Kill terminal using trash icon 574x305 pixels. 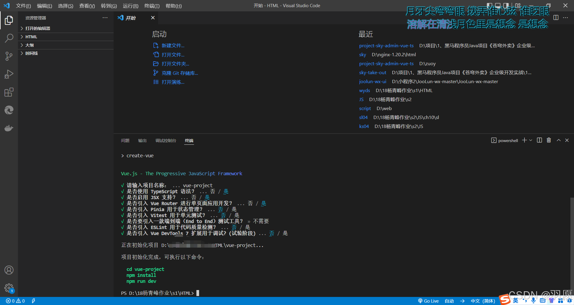click(x=549, y=140)
